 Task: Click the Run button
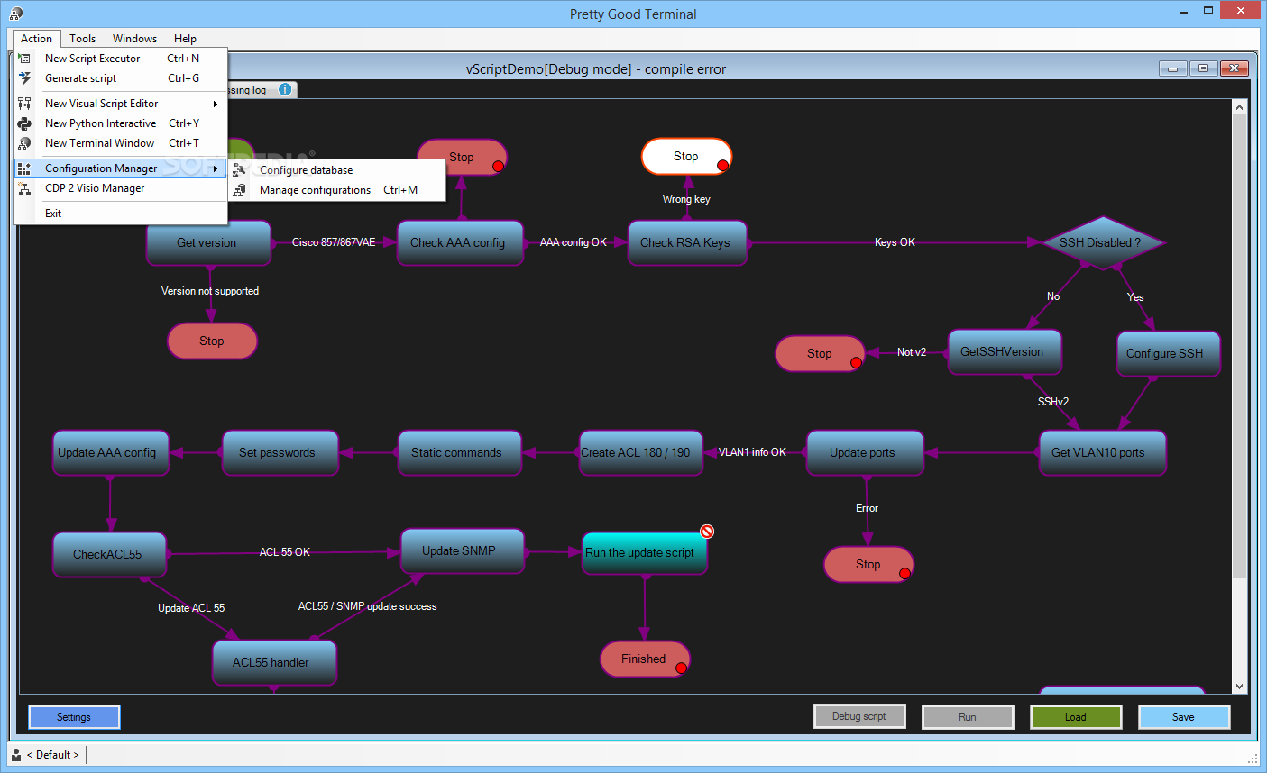click(968, 717)
